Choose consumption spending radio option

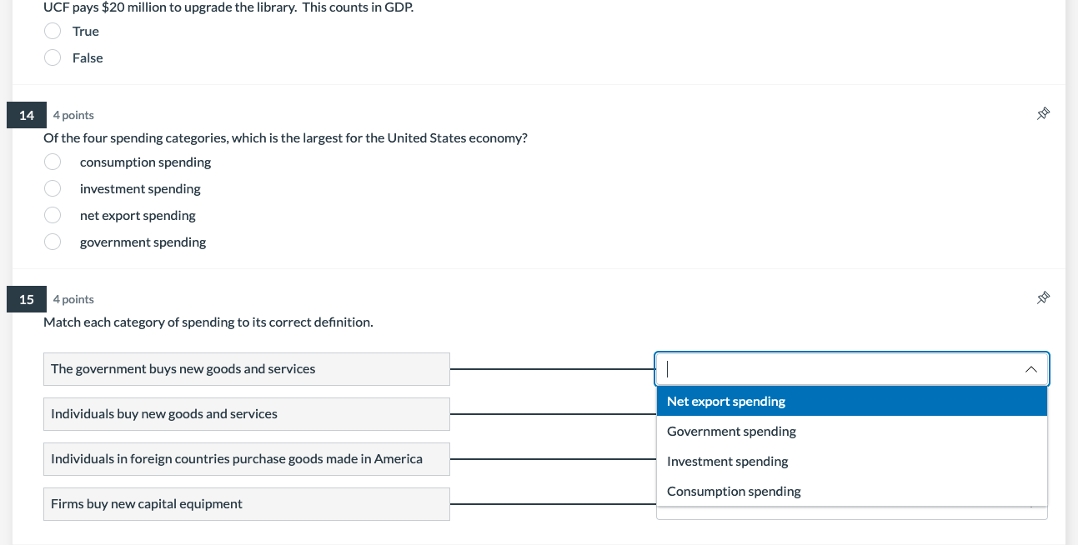pyautogui.click(x=53, y=162)
